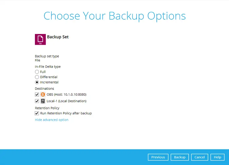The height and width of the screenshot is (165, 229).
Task: Start the backup with the Backup button
Action: coord(180,157)
